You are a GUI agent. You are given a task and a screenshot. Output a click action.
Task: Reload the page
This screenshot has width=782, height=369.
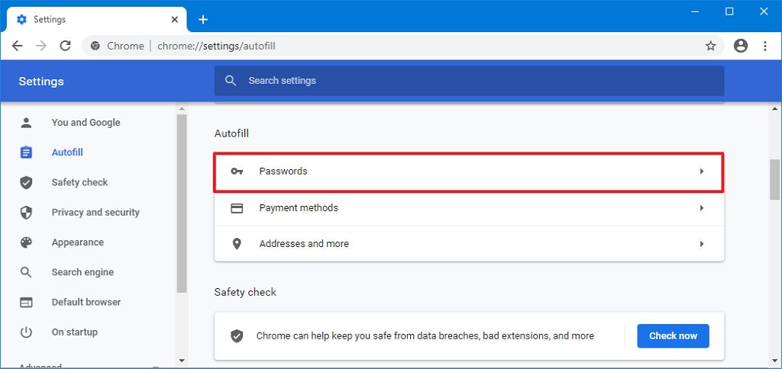point(66,46)
